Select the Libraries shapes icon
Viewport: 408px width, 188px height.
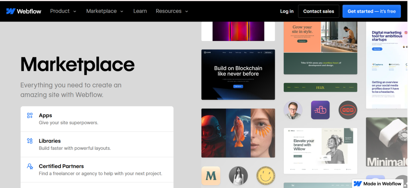click(x=30, y=141)
